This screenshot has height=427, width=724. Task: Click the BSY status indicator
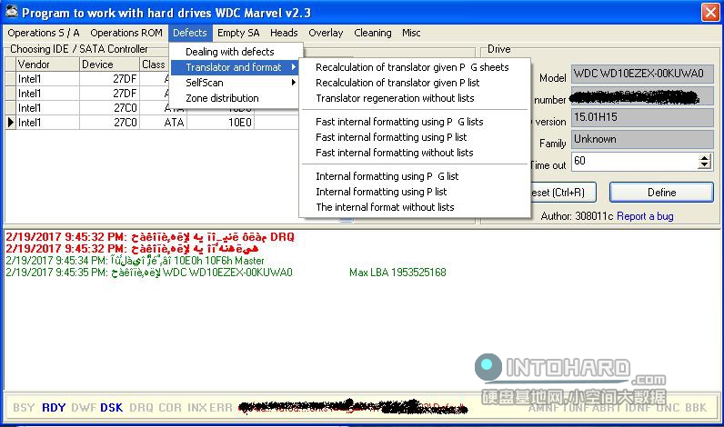click(24, 408)
